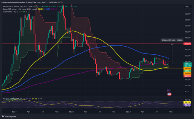
Task: Click the current price label 26622
Action: pyautogui.click(x=187, y=64)
